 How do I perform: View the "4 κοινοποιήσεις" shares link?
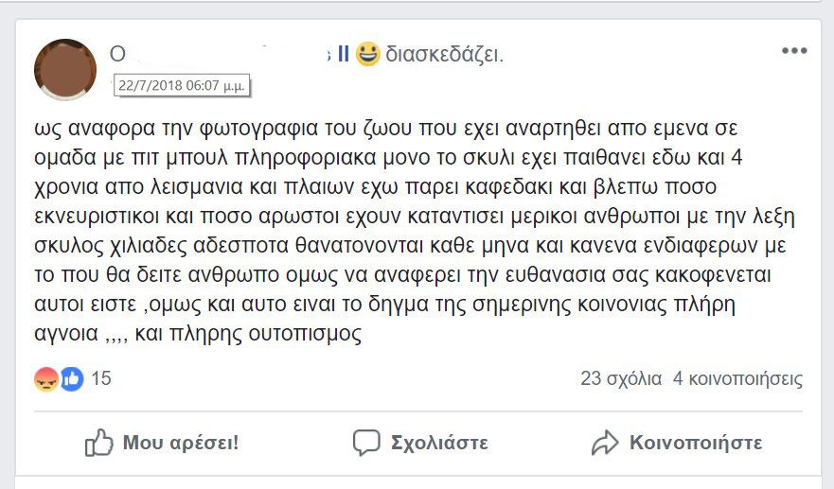point(737,379)
